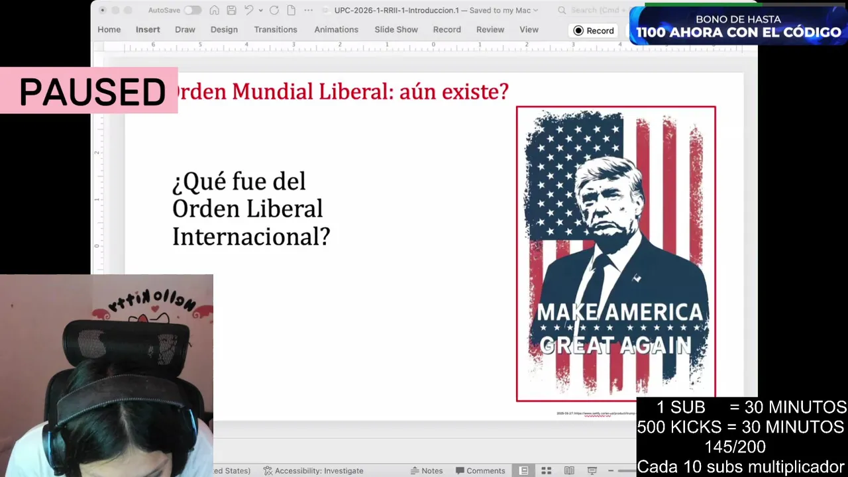Start Slide Show from status bar icon
Viewport: 848px width, 477px height.
[592, 470]
